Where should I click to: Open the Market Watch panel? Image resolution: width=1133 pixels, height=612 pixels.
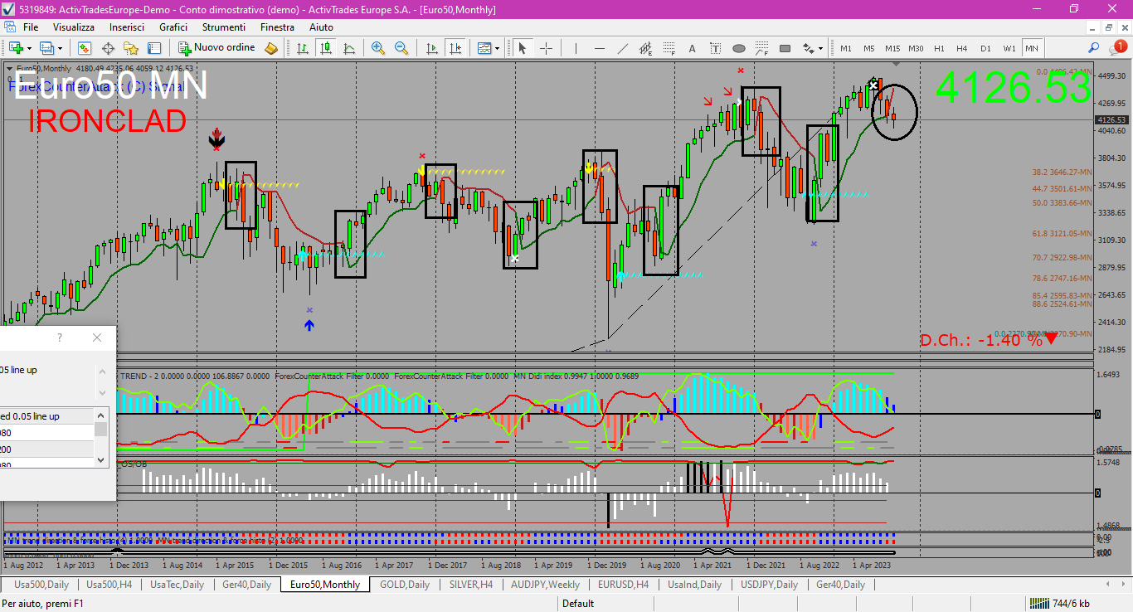85,48
